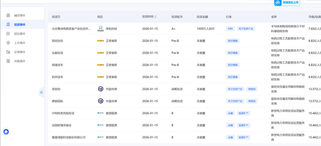Image resolution: width=321 pixels, height=146 pixels.
Task: Click the 定增事件 folder icon
Action: [8, 52]
